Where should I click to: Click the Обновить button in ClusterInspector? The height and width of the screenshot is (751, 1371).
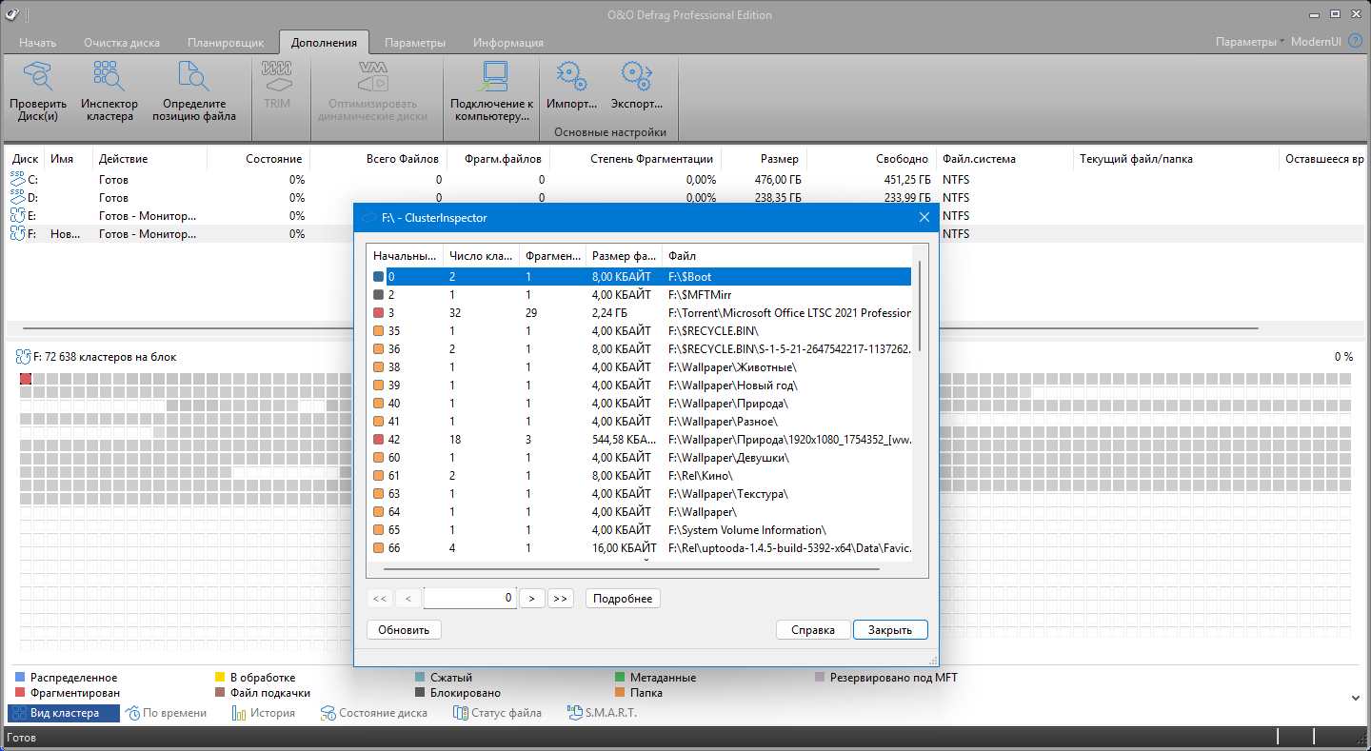tap(404, 629)
